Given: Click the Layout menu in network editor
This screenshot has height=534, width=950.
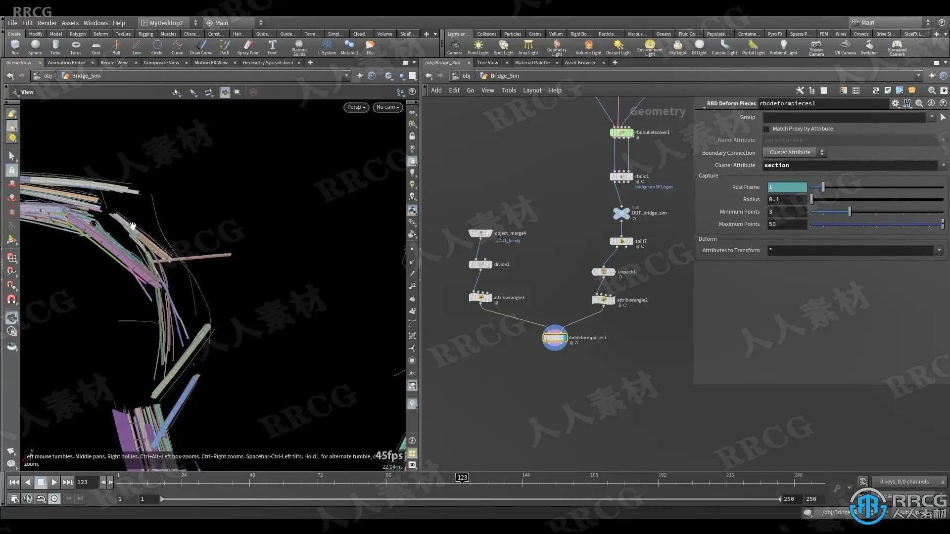Looking at the screenshot, I should pos(532,90).
